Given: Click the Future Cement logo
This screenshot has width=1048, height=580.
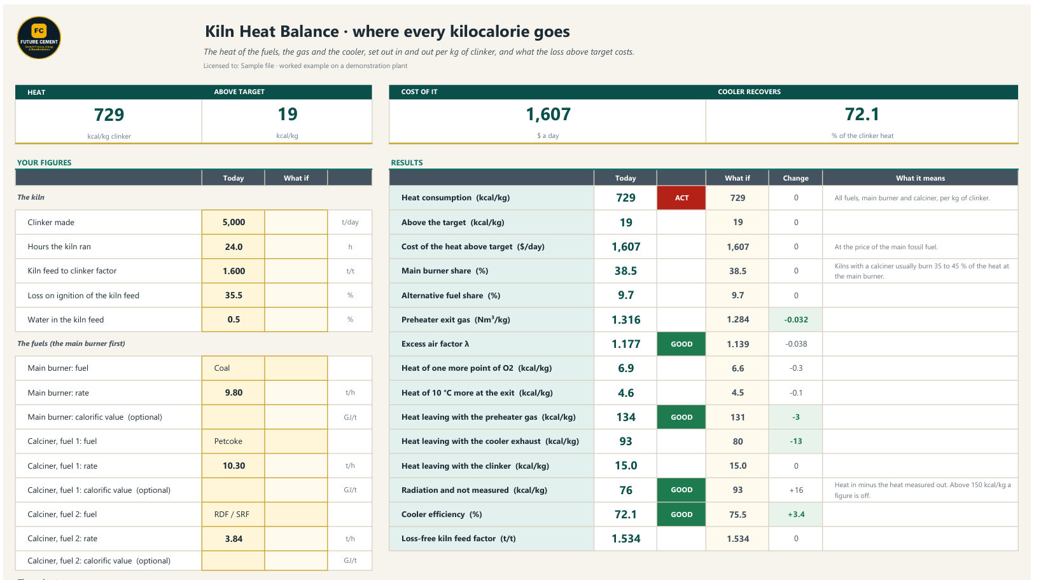Looking at the screenshot, I should (x=39, y=38).
